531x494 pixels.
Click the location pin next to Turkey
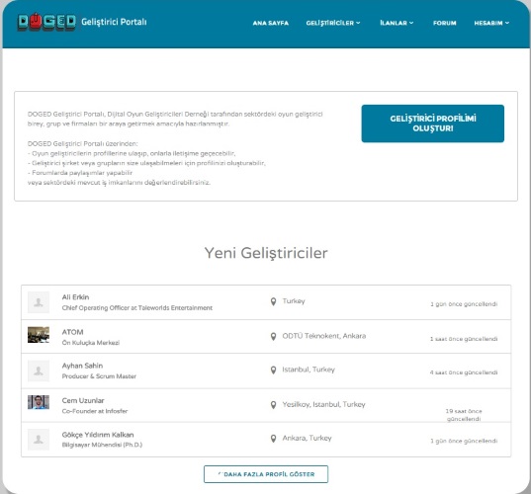pyautogui.click(x=273, y=301)
